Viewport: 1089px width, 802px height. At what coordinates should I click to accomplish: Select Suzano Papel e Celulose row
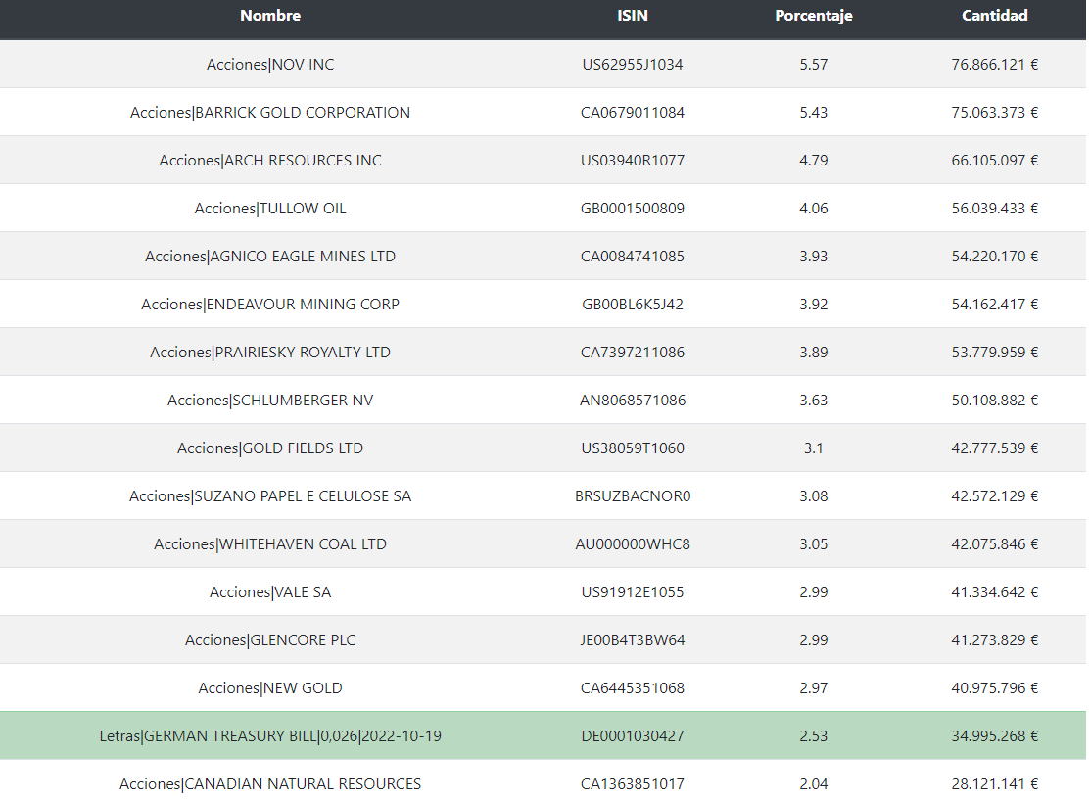(x=270, y=496)
